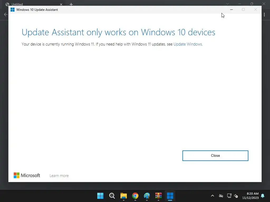
Task: Open the browser three-dot menu
Action: point(264,15)
